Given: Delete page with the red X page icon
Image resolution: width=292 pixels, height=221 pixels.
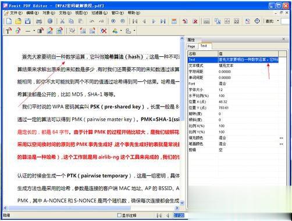Looking at the screenshot, I should point(195,21).
